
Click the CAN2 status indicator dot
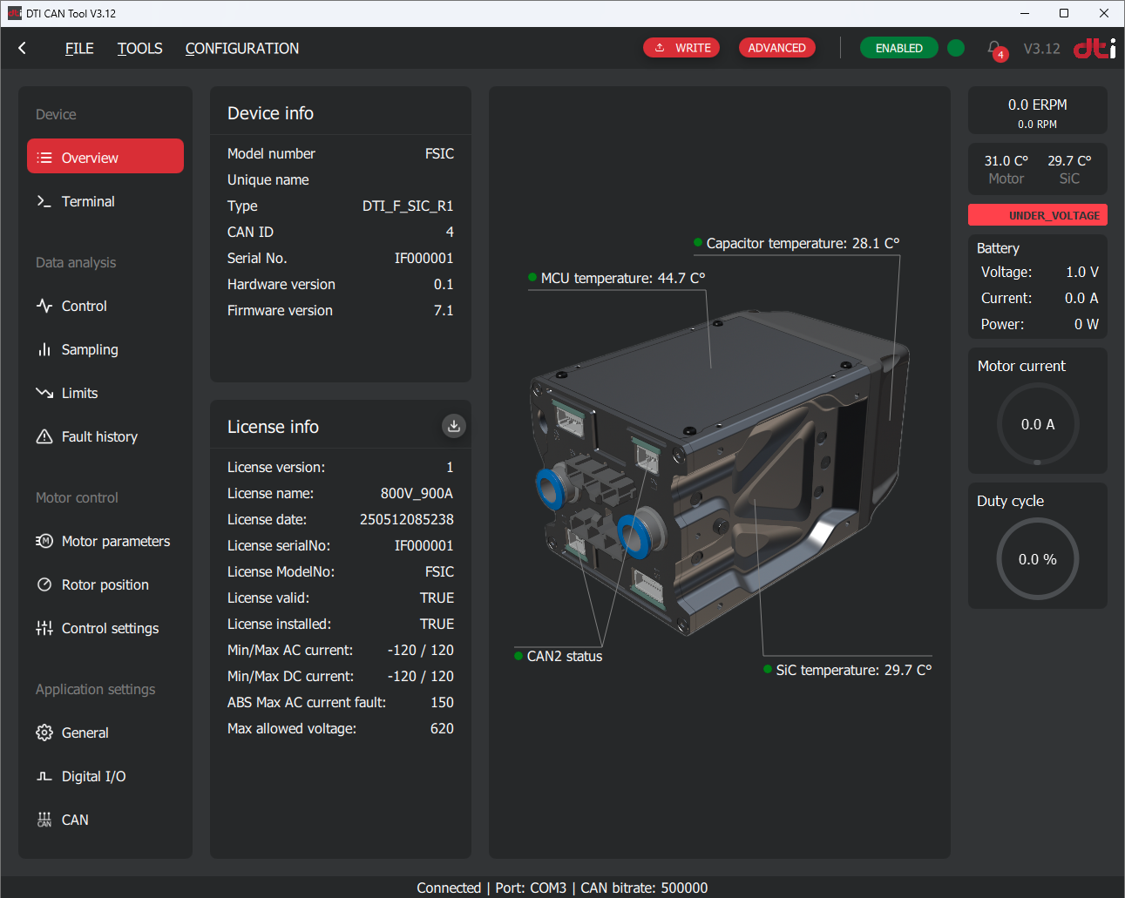pyautogui.click(x=519, y=656)
